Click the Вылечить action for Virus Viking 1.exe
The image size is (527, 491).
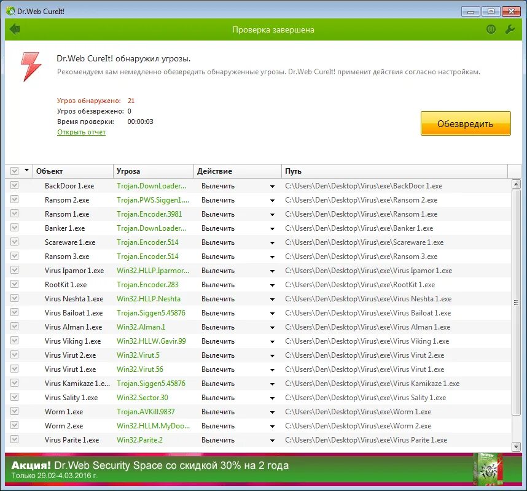pyautogui.click(x=218, y=341)
